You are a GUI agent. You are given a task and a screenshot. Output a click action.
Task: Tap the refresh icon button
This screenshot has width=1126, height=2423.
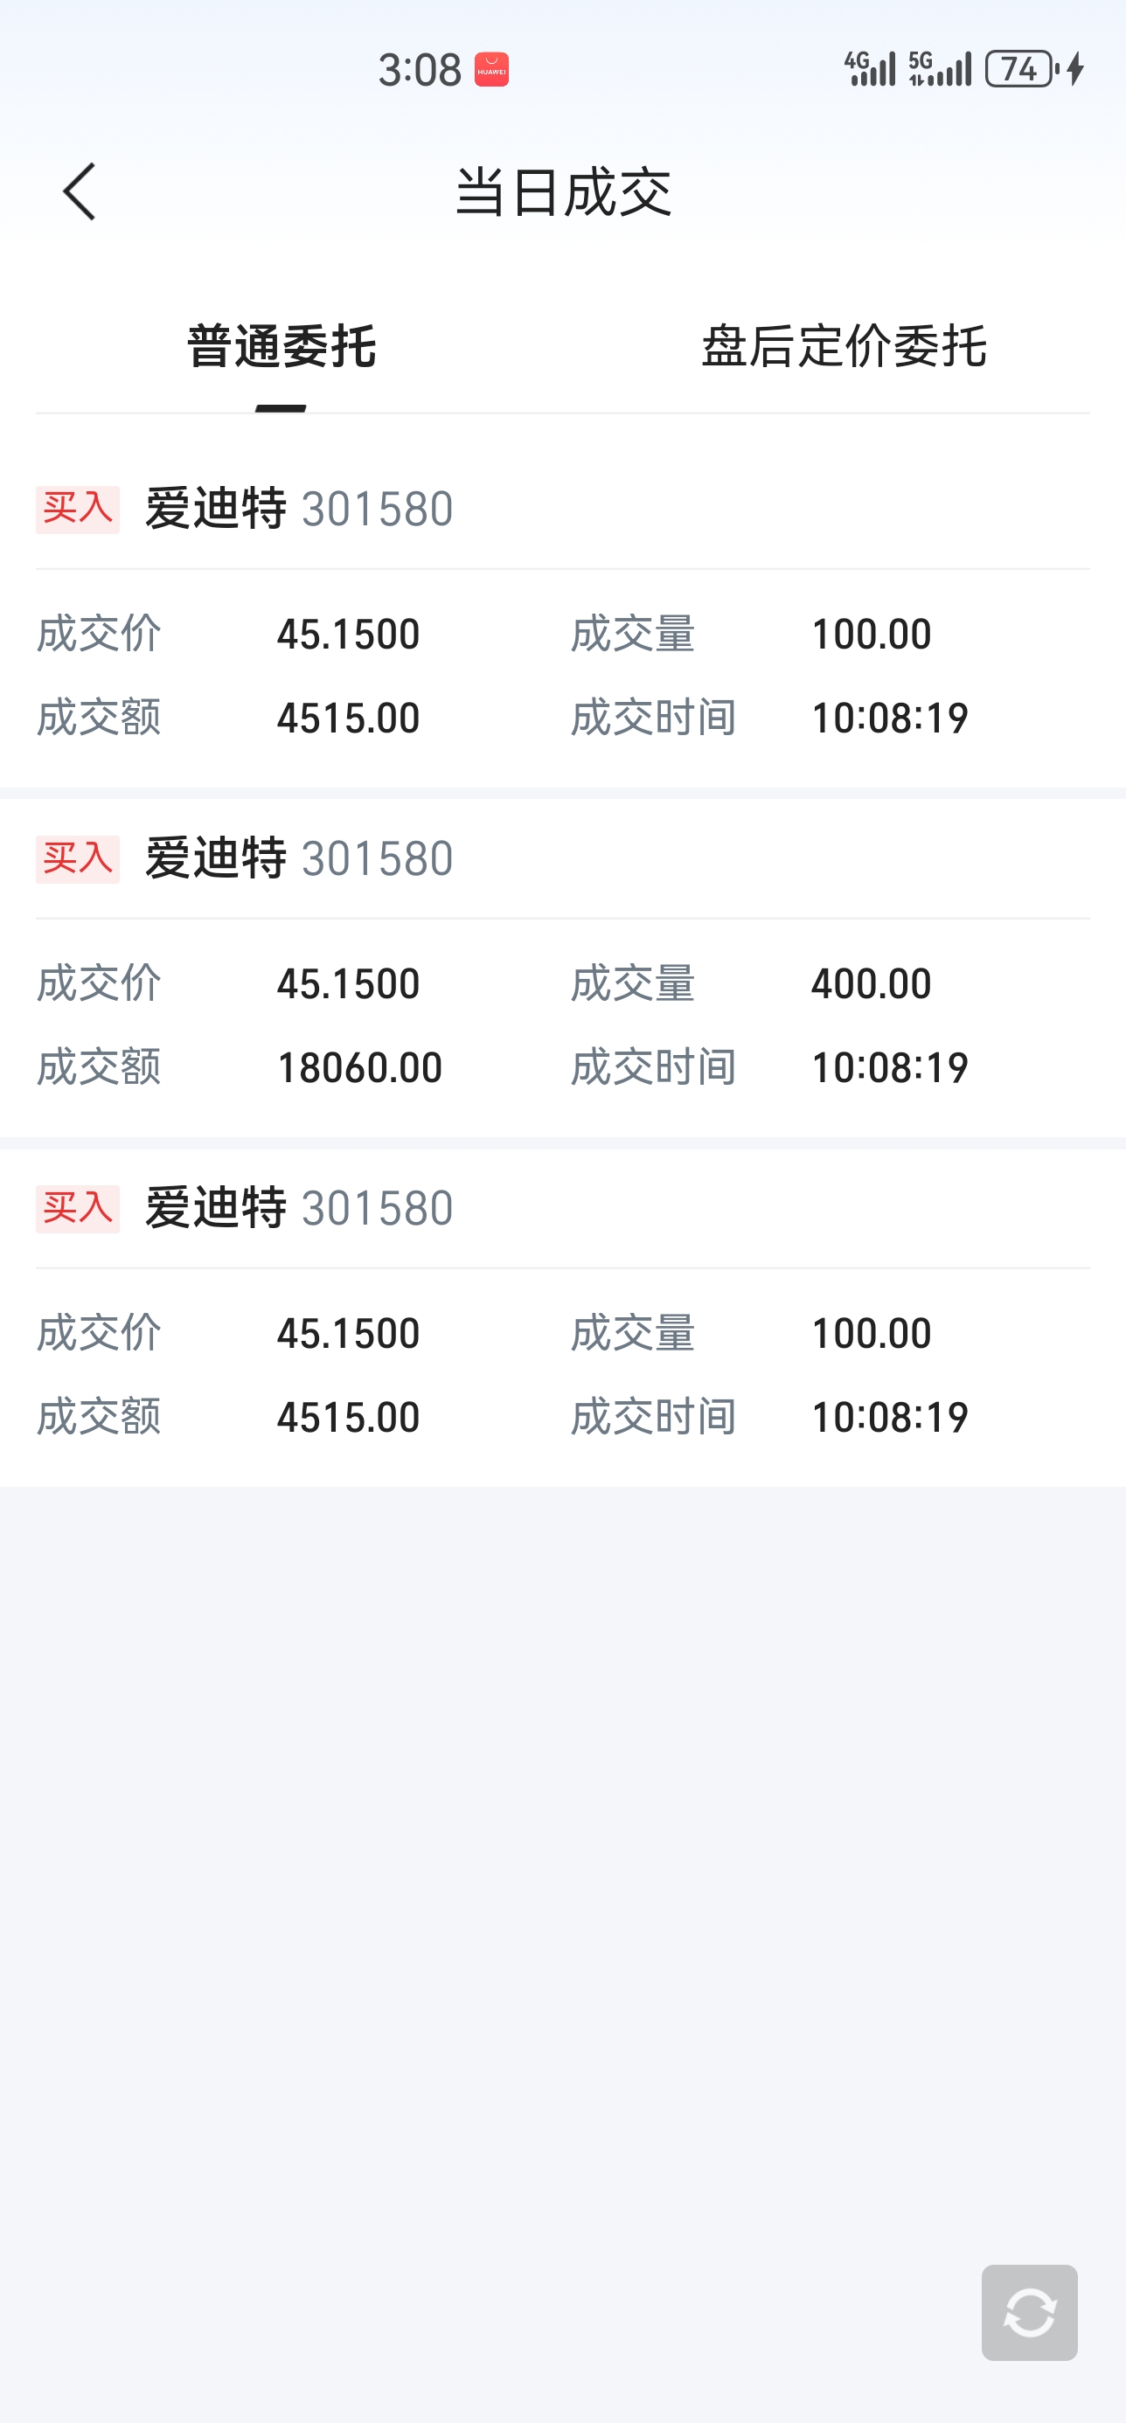point(1029,2312)
